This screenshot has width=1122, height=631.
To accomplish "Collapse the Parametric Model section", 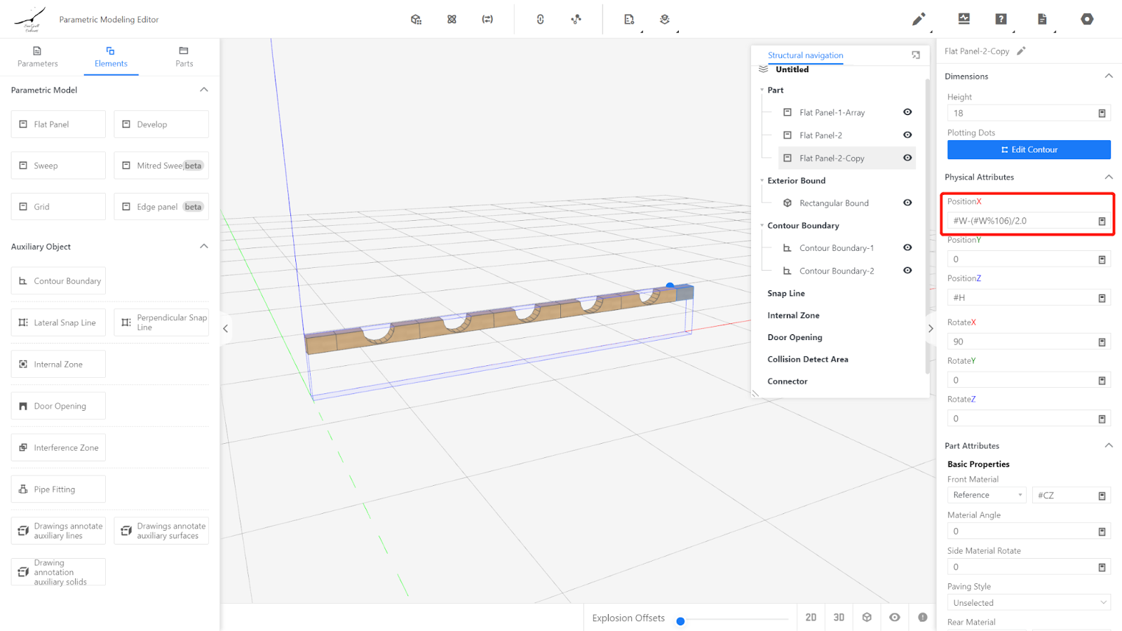I will 203,90.
